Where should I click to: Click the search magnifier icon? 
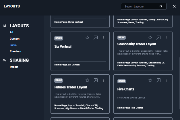pyautogui.click(x=161, y=6)
